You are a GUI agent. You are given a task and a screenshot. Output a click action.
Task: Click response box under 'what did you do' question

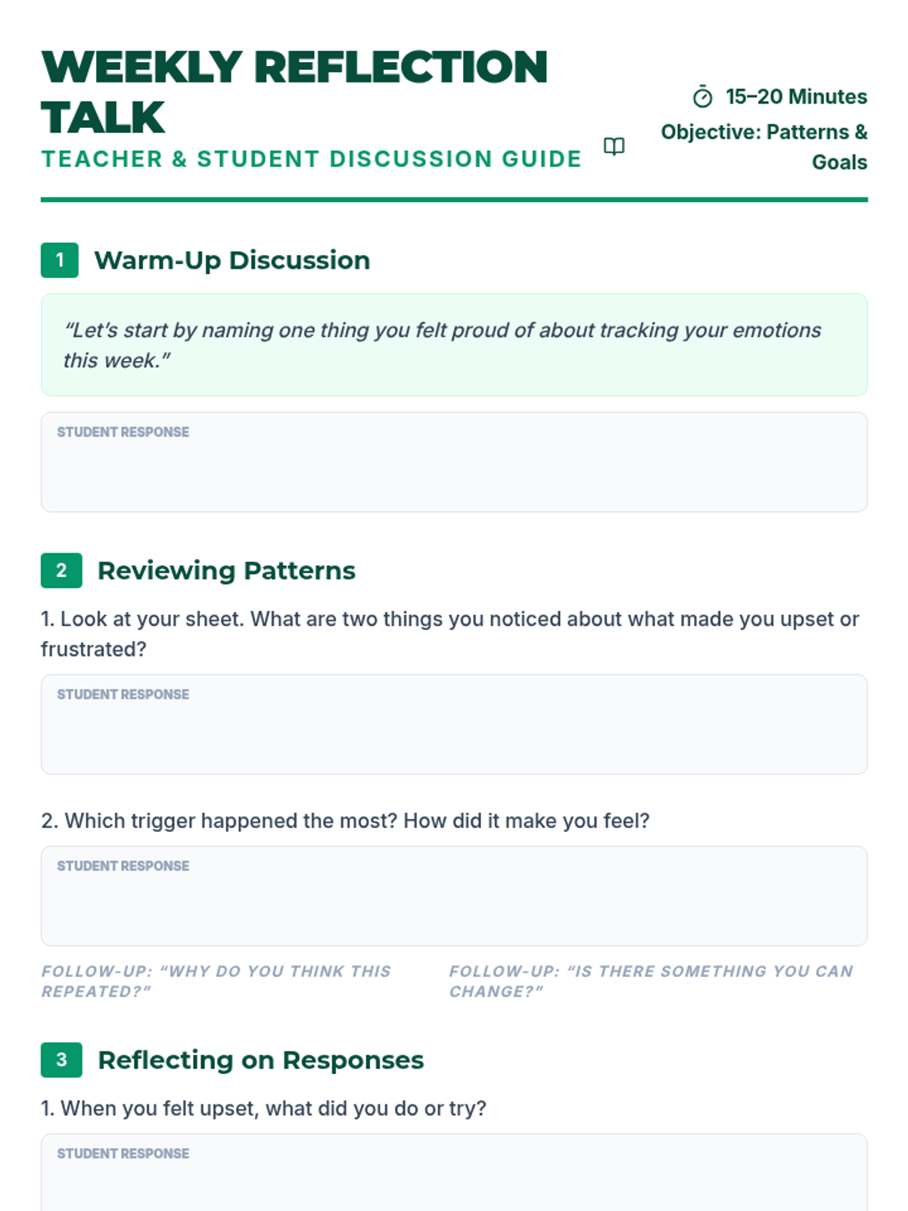click(x=454, y=1172)
